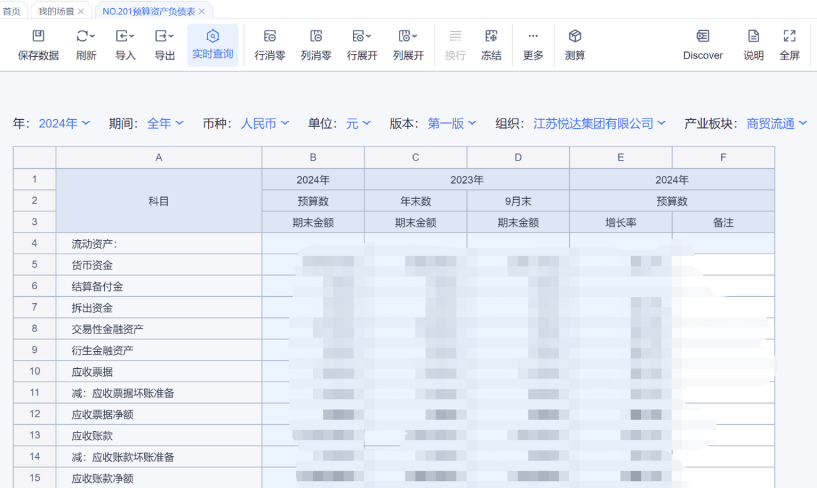The width and height of the screenshot is (817, 488).
Task: Enter 全屏 fullscreen mode
Action: point(789,37)
